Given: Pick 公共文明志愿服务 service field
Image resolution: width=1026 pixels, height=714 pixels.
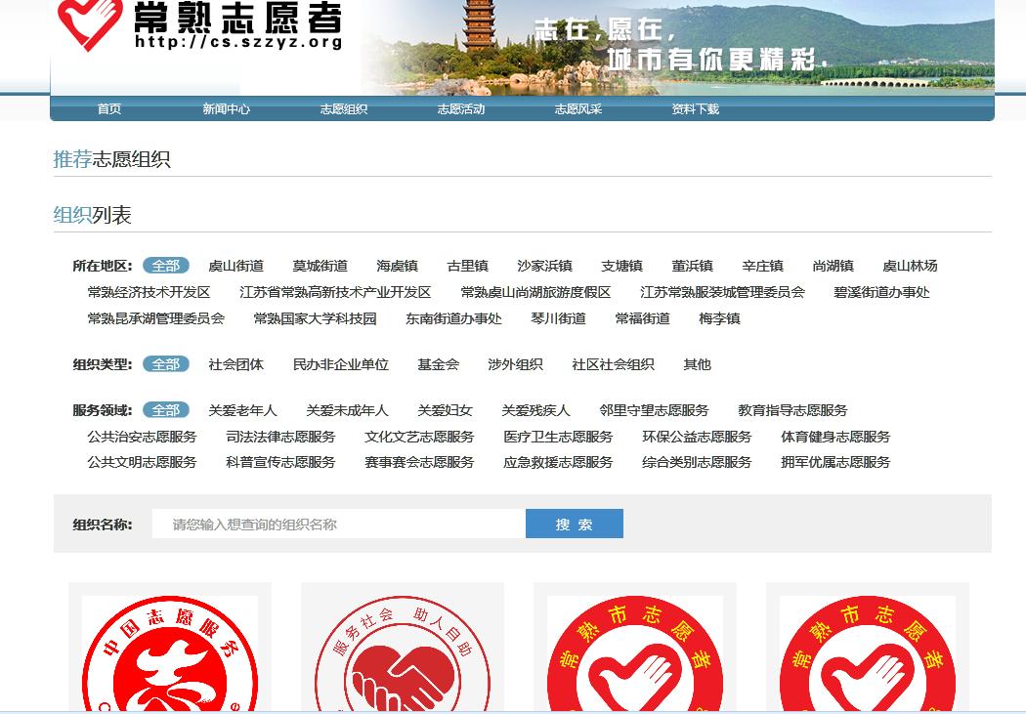Looking at the screenshot, I should (x=142, y=462).
